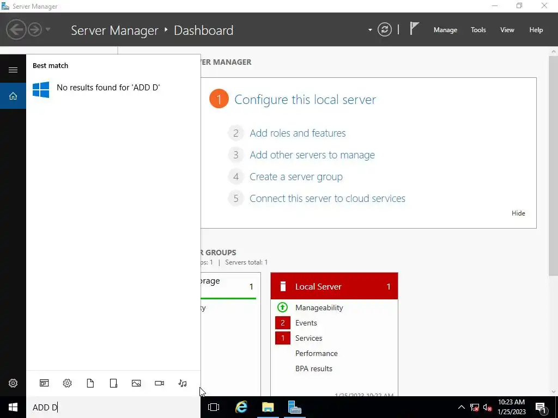This screenshot has width=558, height=418.
Task: Click Create a server group
Action: tap(296, 177)
